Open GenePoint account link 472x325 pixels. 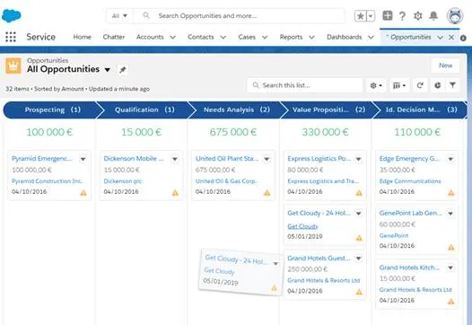394,235
